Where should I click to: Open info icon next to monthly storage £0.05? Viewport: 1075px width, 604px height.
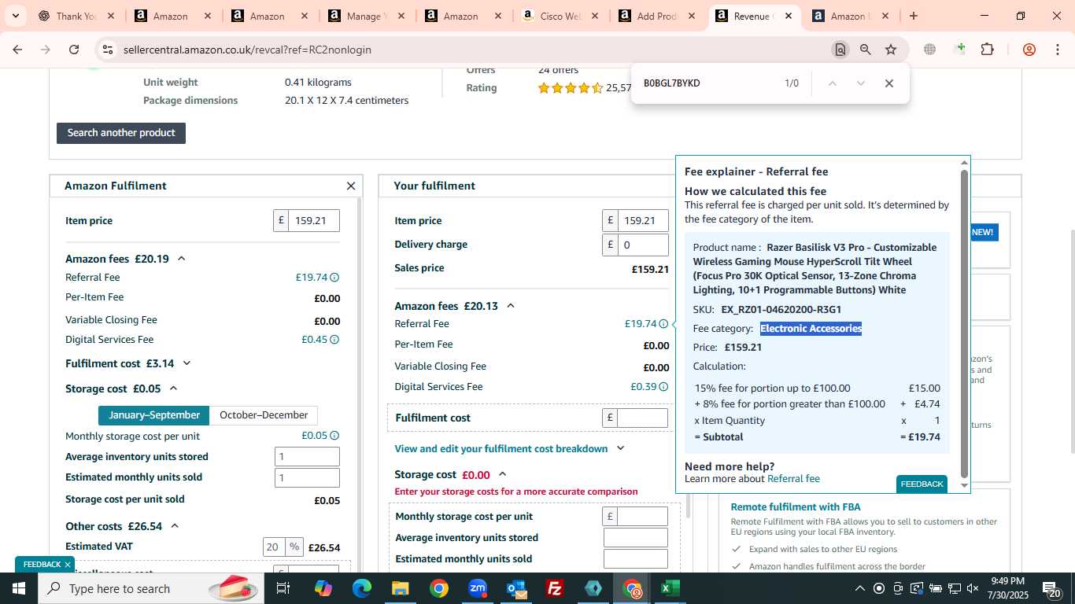click(x=334, y=436)
